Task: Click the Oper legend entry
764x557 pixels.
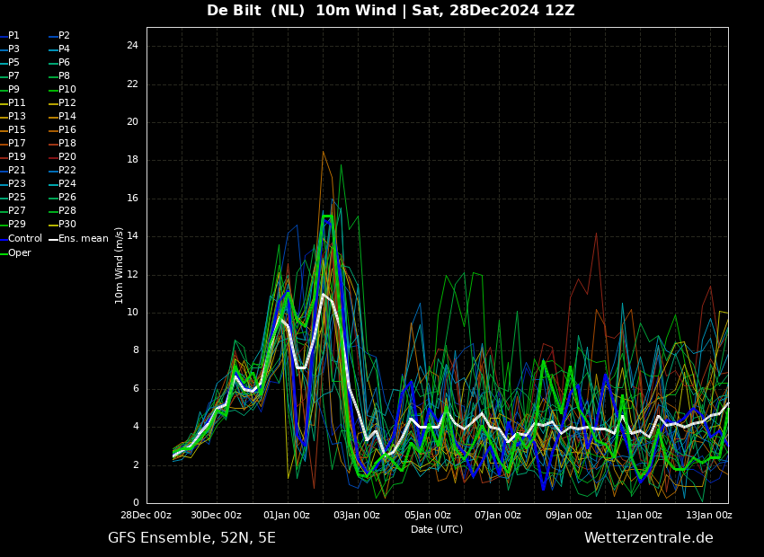Action: pos(20,253)
